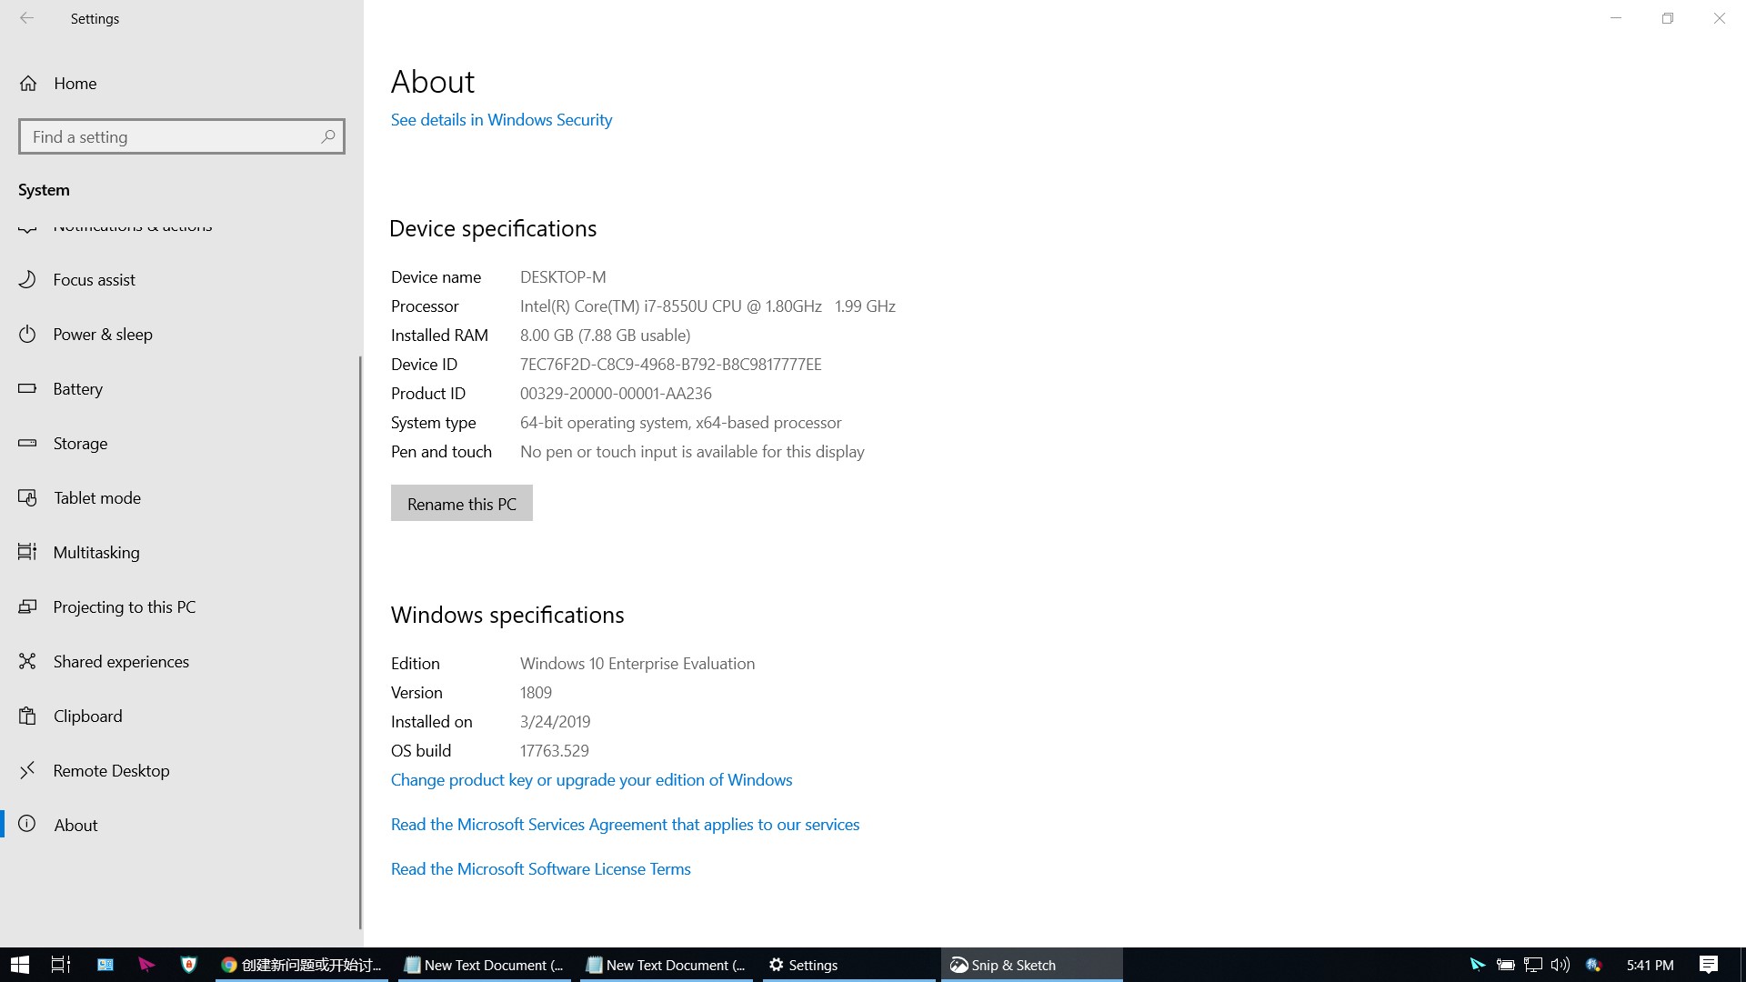
Task: Select About in sidebar
Action: (180, 826)
